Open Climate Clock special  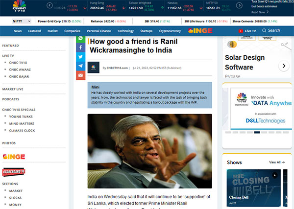click(22, 130)
